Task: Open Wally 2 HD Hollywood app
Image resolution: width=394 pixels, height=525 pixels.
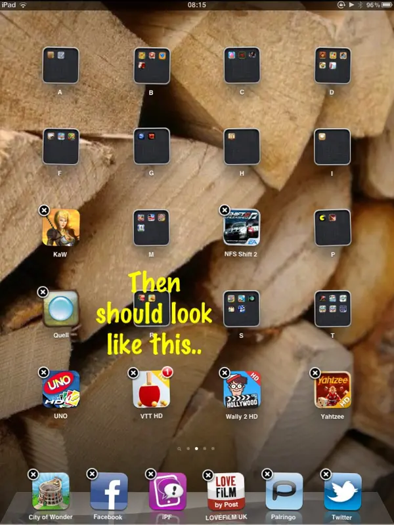Action: 242,390
